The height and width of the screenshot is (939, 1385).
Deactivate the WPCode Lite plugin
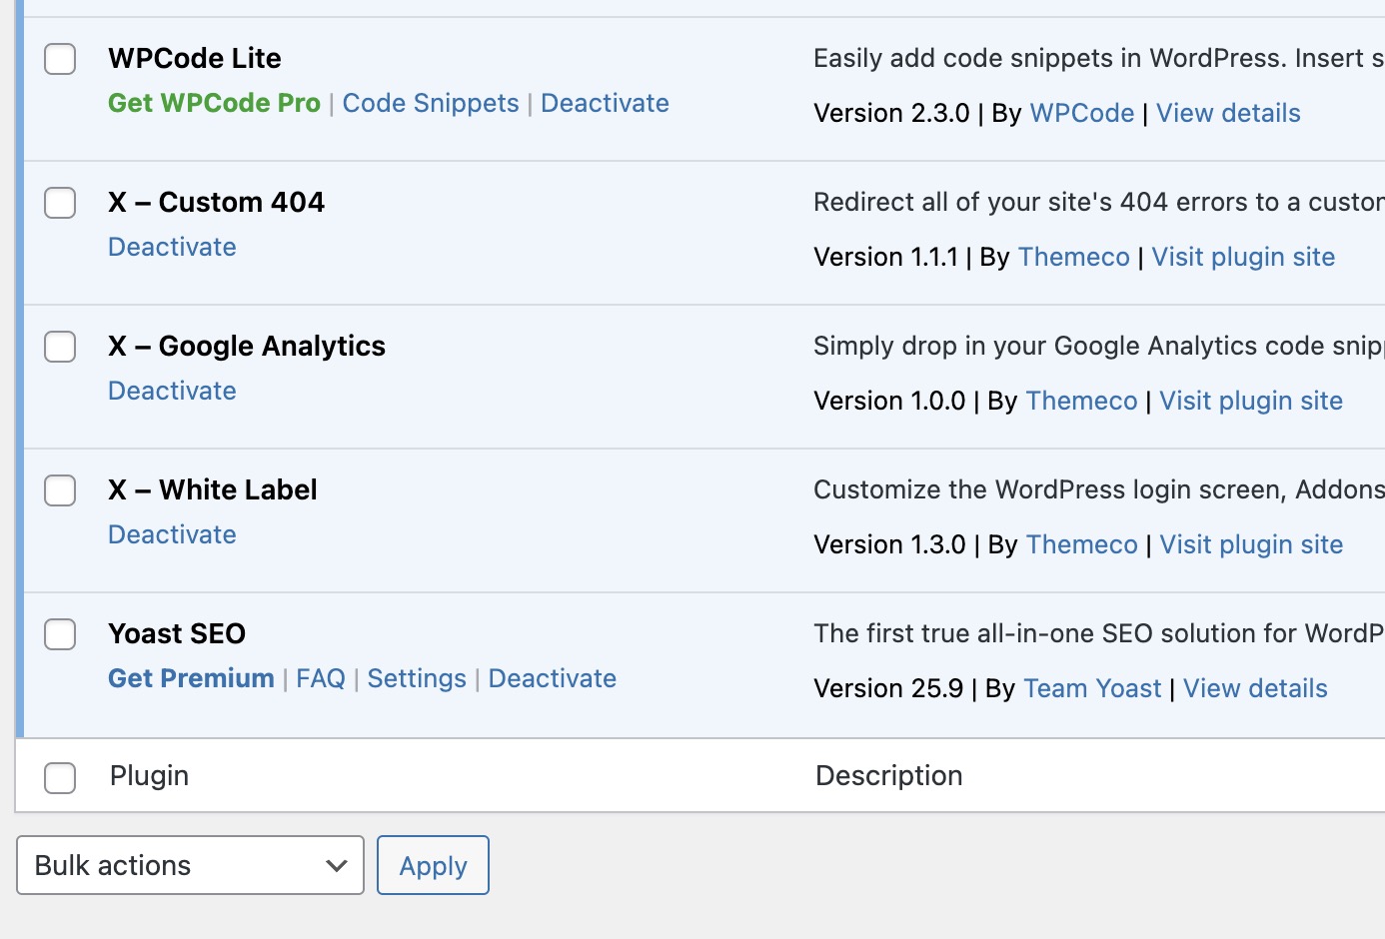605,103
